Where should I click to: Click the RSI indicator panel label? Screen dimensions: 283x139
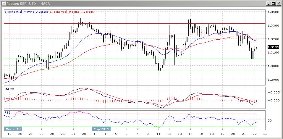[7, 113]
